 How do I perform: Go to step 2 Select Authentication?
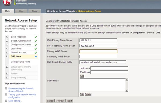pyautogui.click(x=21, y=41)
